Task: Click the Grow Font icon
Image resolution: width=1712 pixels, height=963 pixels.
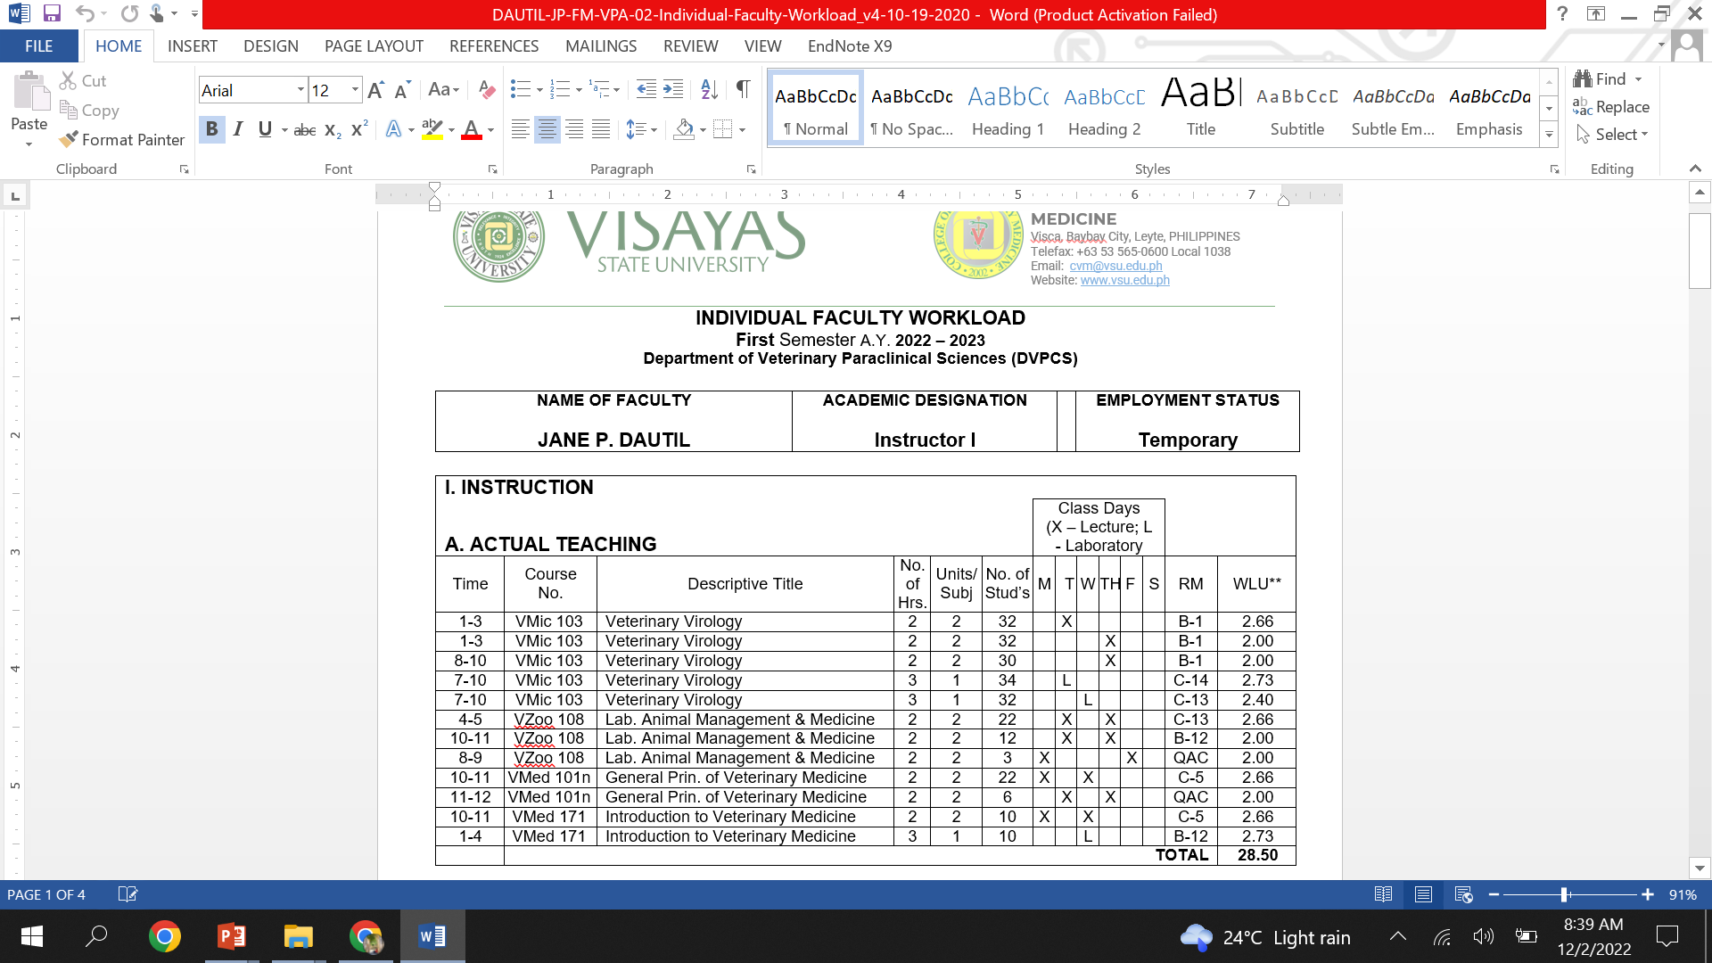Action: coord(375,90)
